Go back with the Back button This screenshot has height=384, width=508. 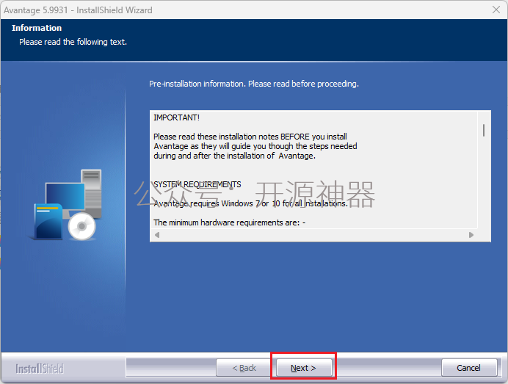pyautogui.click(x=244, y=368)
